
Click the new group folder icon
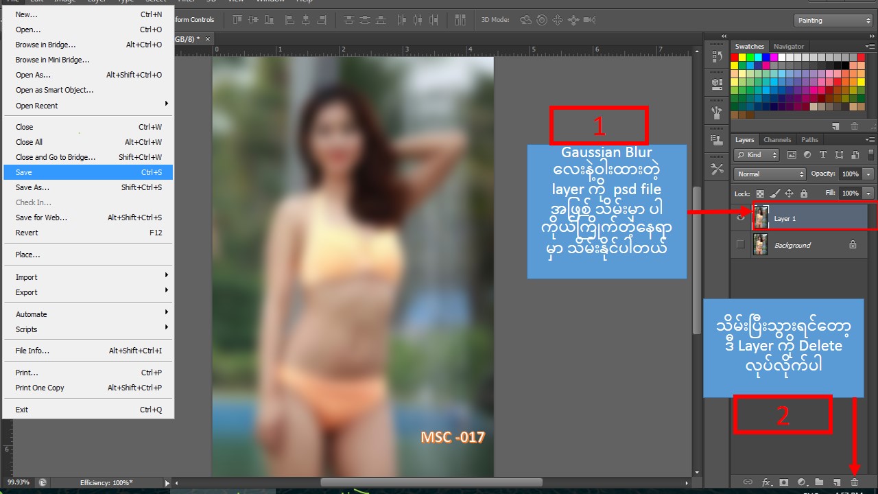(820, 482)
